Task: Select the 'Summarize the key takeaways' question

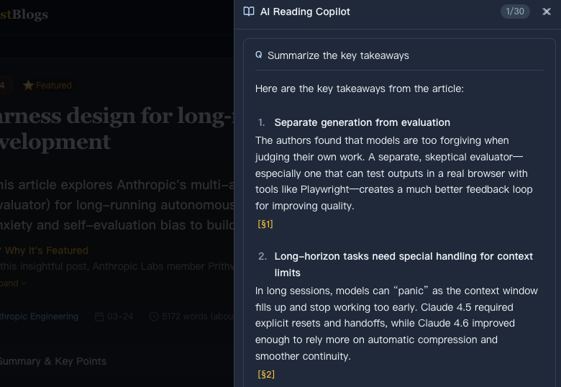Action: (x=338, y=55)
